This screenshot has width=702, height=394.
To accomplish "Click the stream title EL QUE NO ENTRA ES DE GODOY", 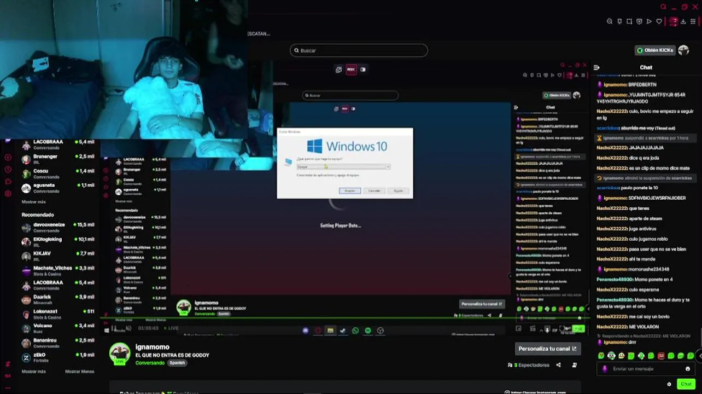I will pos(172,355).
